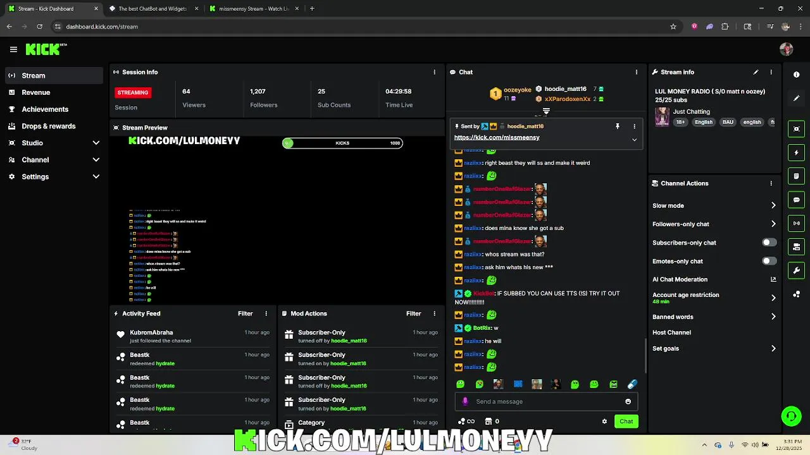Image resolution: width=810 pixels, height=455 pixels.
Task: Toggle Subscribers-only chat switch
Action: click(x=769, y=243)
